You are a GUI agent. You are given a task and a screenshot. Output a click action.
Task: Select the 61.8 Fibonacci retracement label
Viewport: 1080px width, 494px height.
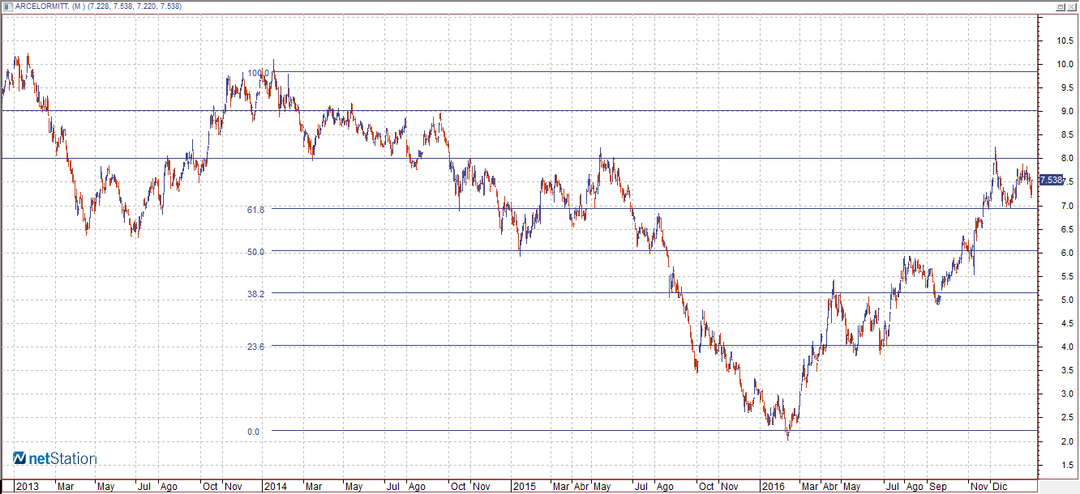click(x=256, y=210)
